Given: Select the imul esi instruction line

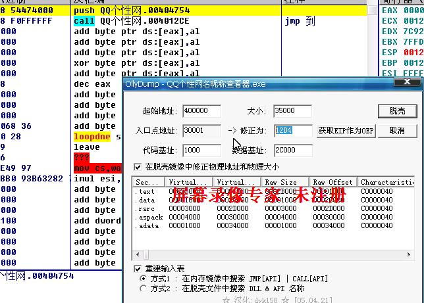Looking at the screenshot, I should (x=97, y=179).
